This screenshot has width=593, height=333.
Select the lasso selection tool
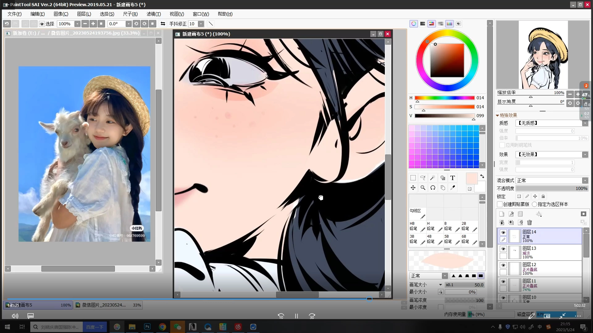point(423,178)
